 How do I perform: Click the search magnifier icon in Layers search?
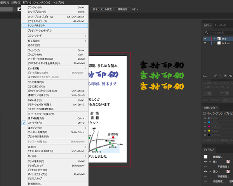206,33
